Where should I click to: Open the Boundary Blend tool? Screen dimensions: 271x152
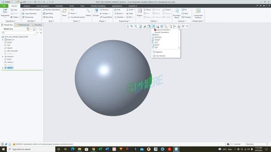coord(177,14)
